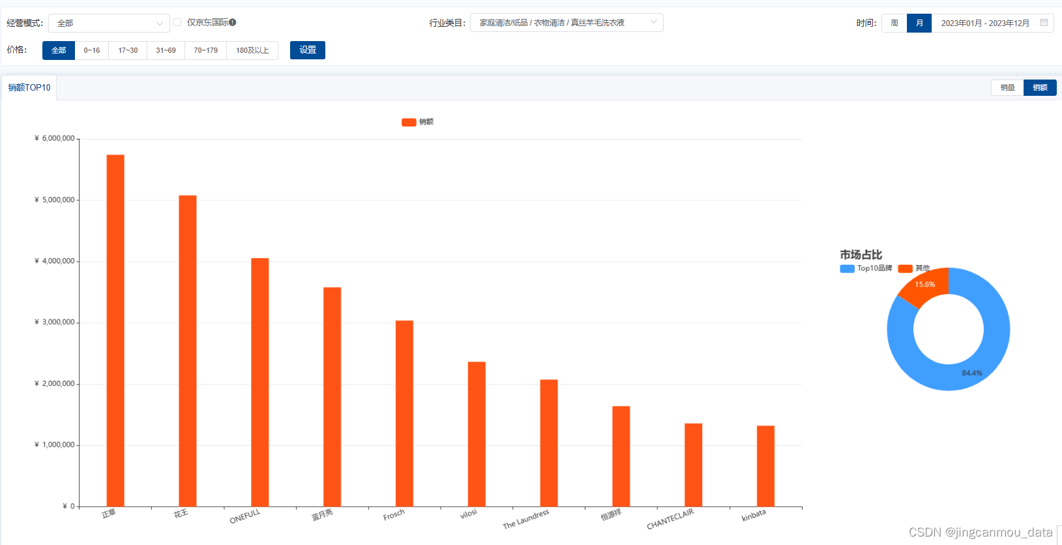Click the 恒源祥 bar
Image resolution: width=1062 pixels, height=545 pixels.
[621, 456]
